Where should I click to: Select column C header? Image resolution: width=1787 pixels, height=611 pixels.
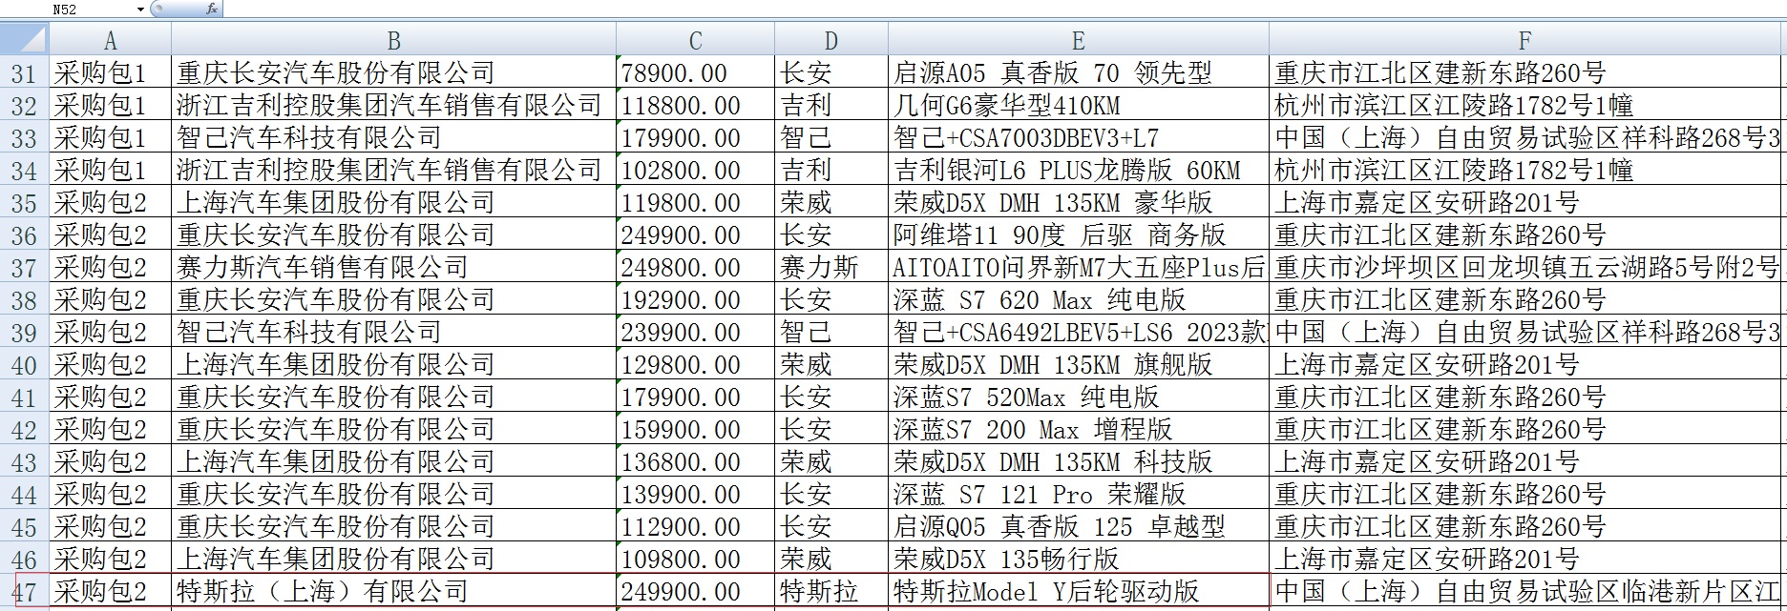pyautogui.click(x=695, y=41)
